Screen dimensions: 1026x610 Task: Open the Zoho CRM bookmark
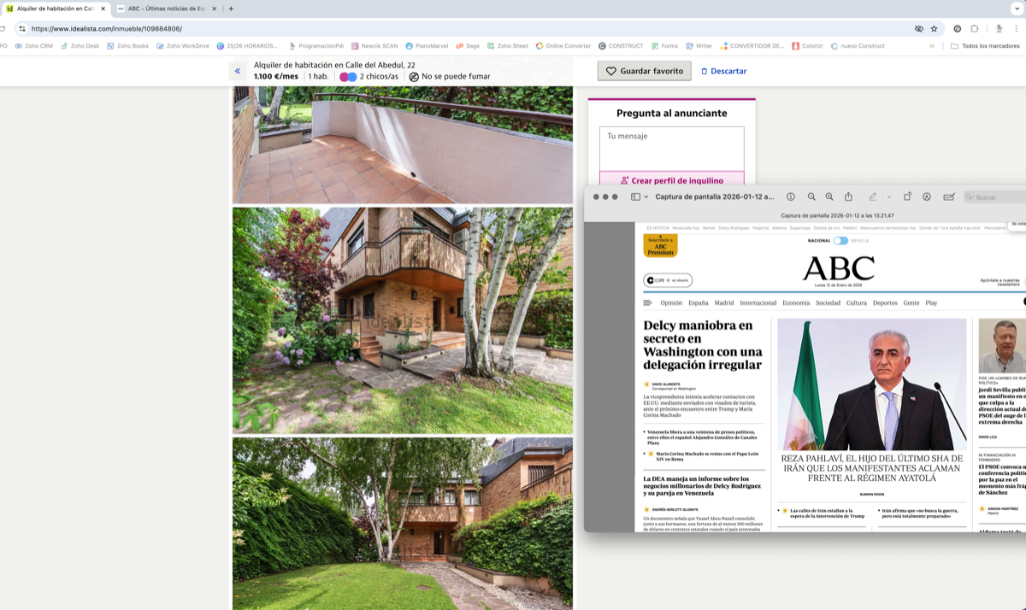[x=34, y=46]
